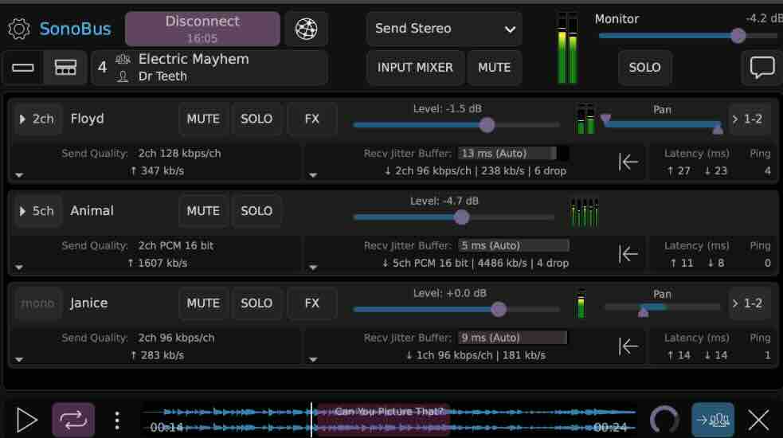Click Janice's mono channel button

tap(37, 303)
